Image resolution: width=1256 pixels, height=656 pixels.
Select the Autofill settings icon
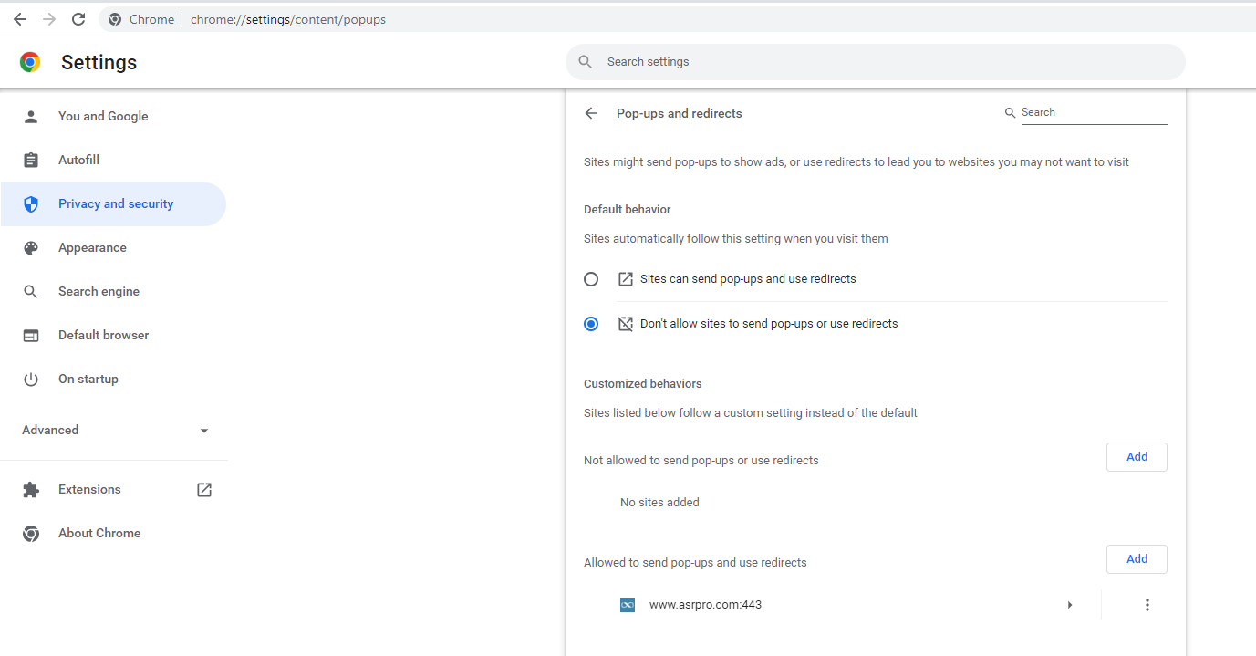pyautogui.click(x=31, y=160)
